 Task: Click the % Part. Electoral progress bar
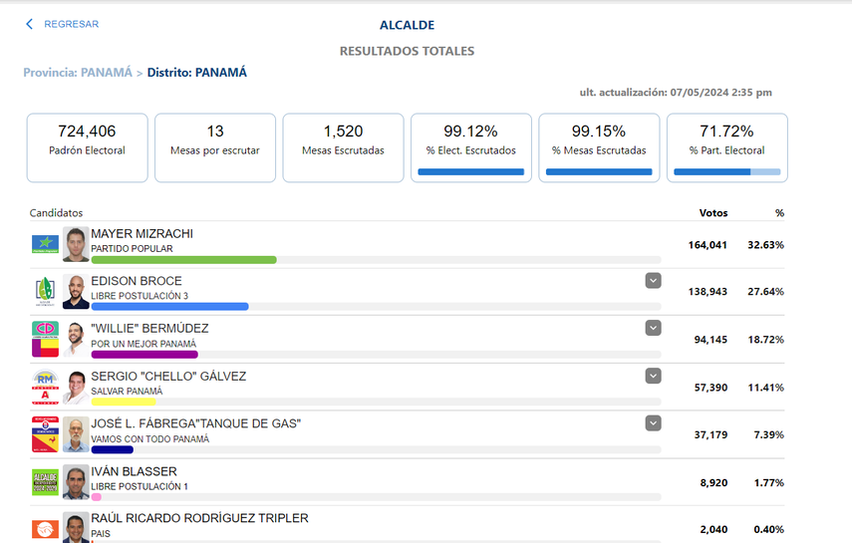pyautogui.click(x=726, y=172)
